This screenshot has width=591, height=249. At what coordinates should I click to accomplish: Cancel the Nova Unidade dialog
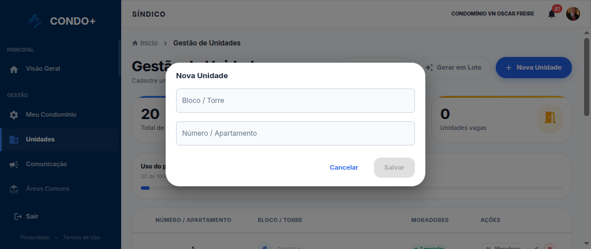tap(344, 167)
